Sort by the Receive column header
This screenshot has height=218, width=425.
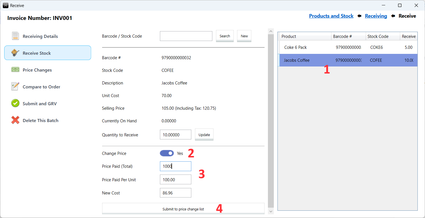[x=409, y=36]
